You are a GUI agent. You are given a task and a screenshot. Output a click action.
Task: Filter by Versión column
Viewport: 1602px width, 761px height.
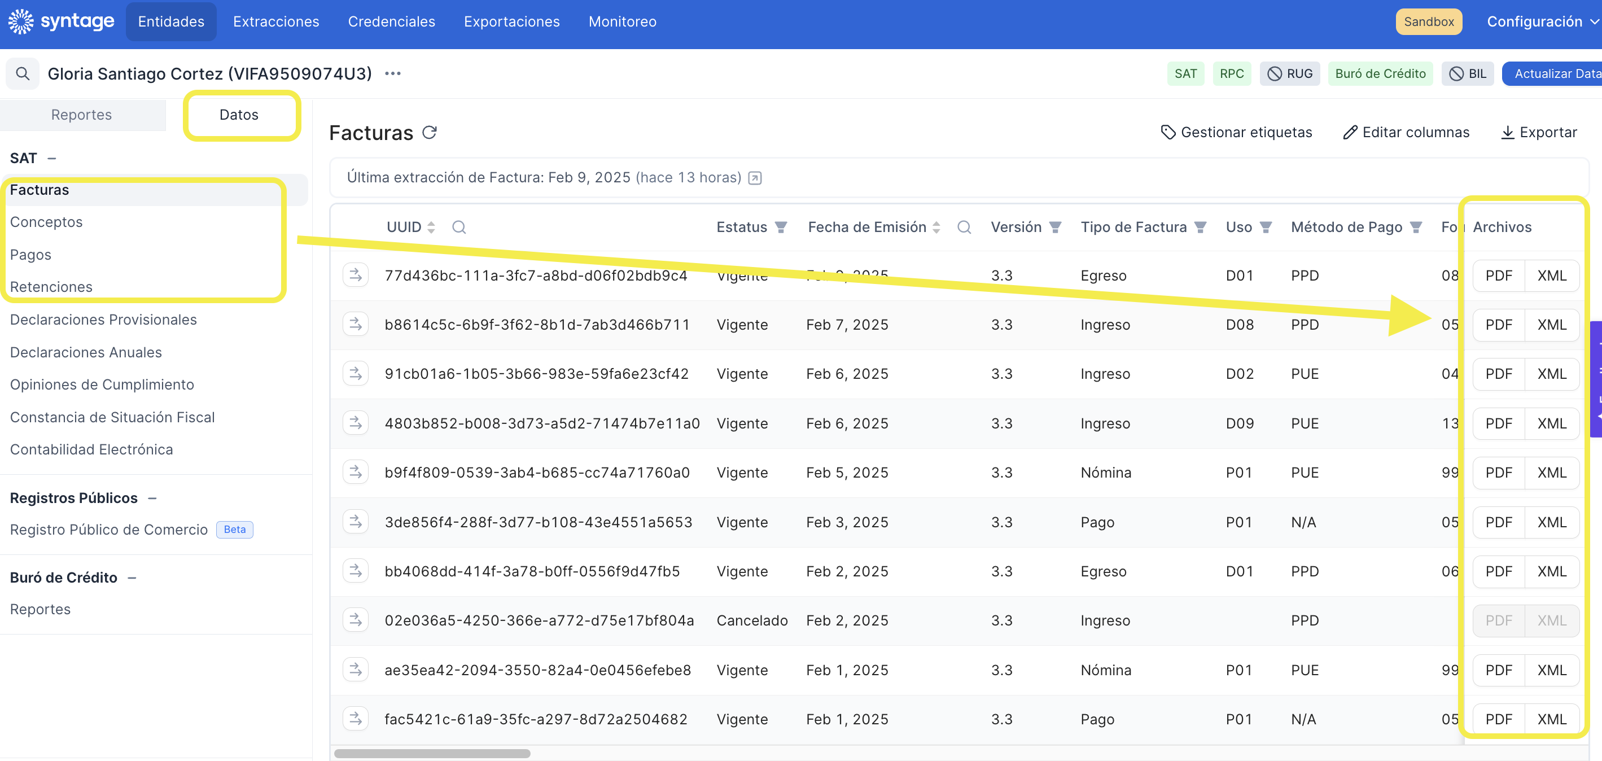coord(1056,227)
